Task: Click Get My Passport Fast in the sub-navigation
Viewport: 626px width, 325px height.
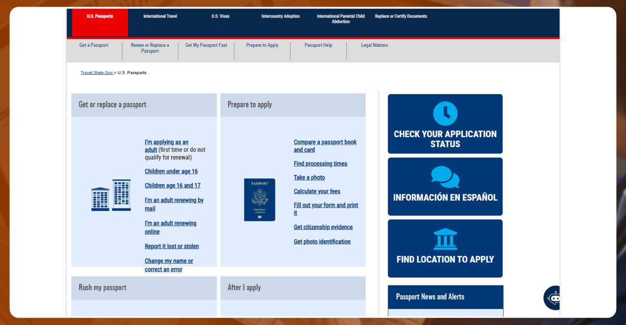Action: (206, 45)
